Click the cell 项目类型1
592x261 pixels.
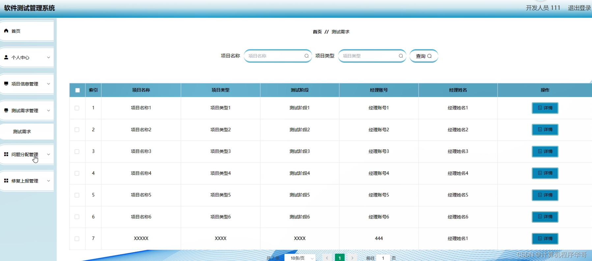(220, 108)
